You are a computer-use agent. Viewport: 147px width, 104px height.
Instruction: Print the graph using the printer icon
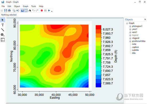[x=9, y=10]
